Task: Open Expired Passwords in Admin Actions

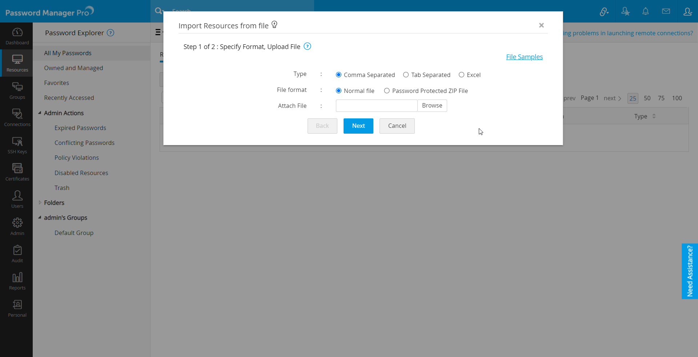Action: 80,128
